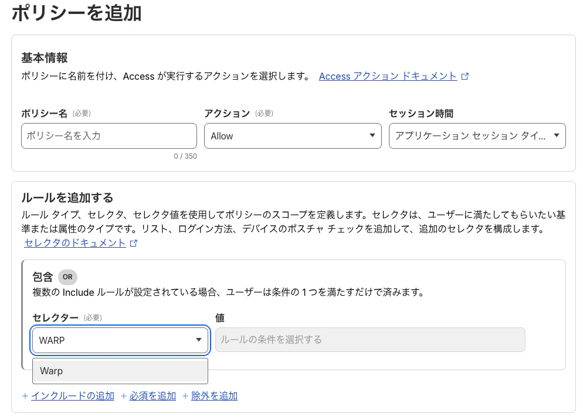This screenshot has height=417, width=583.
Task: Click the 0 / 350 character counter
Action: click(185, 156)
